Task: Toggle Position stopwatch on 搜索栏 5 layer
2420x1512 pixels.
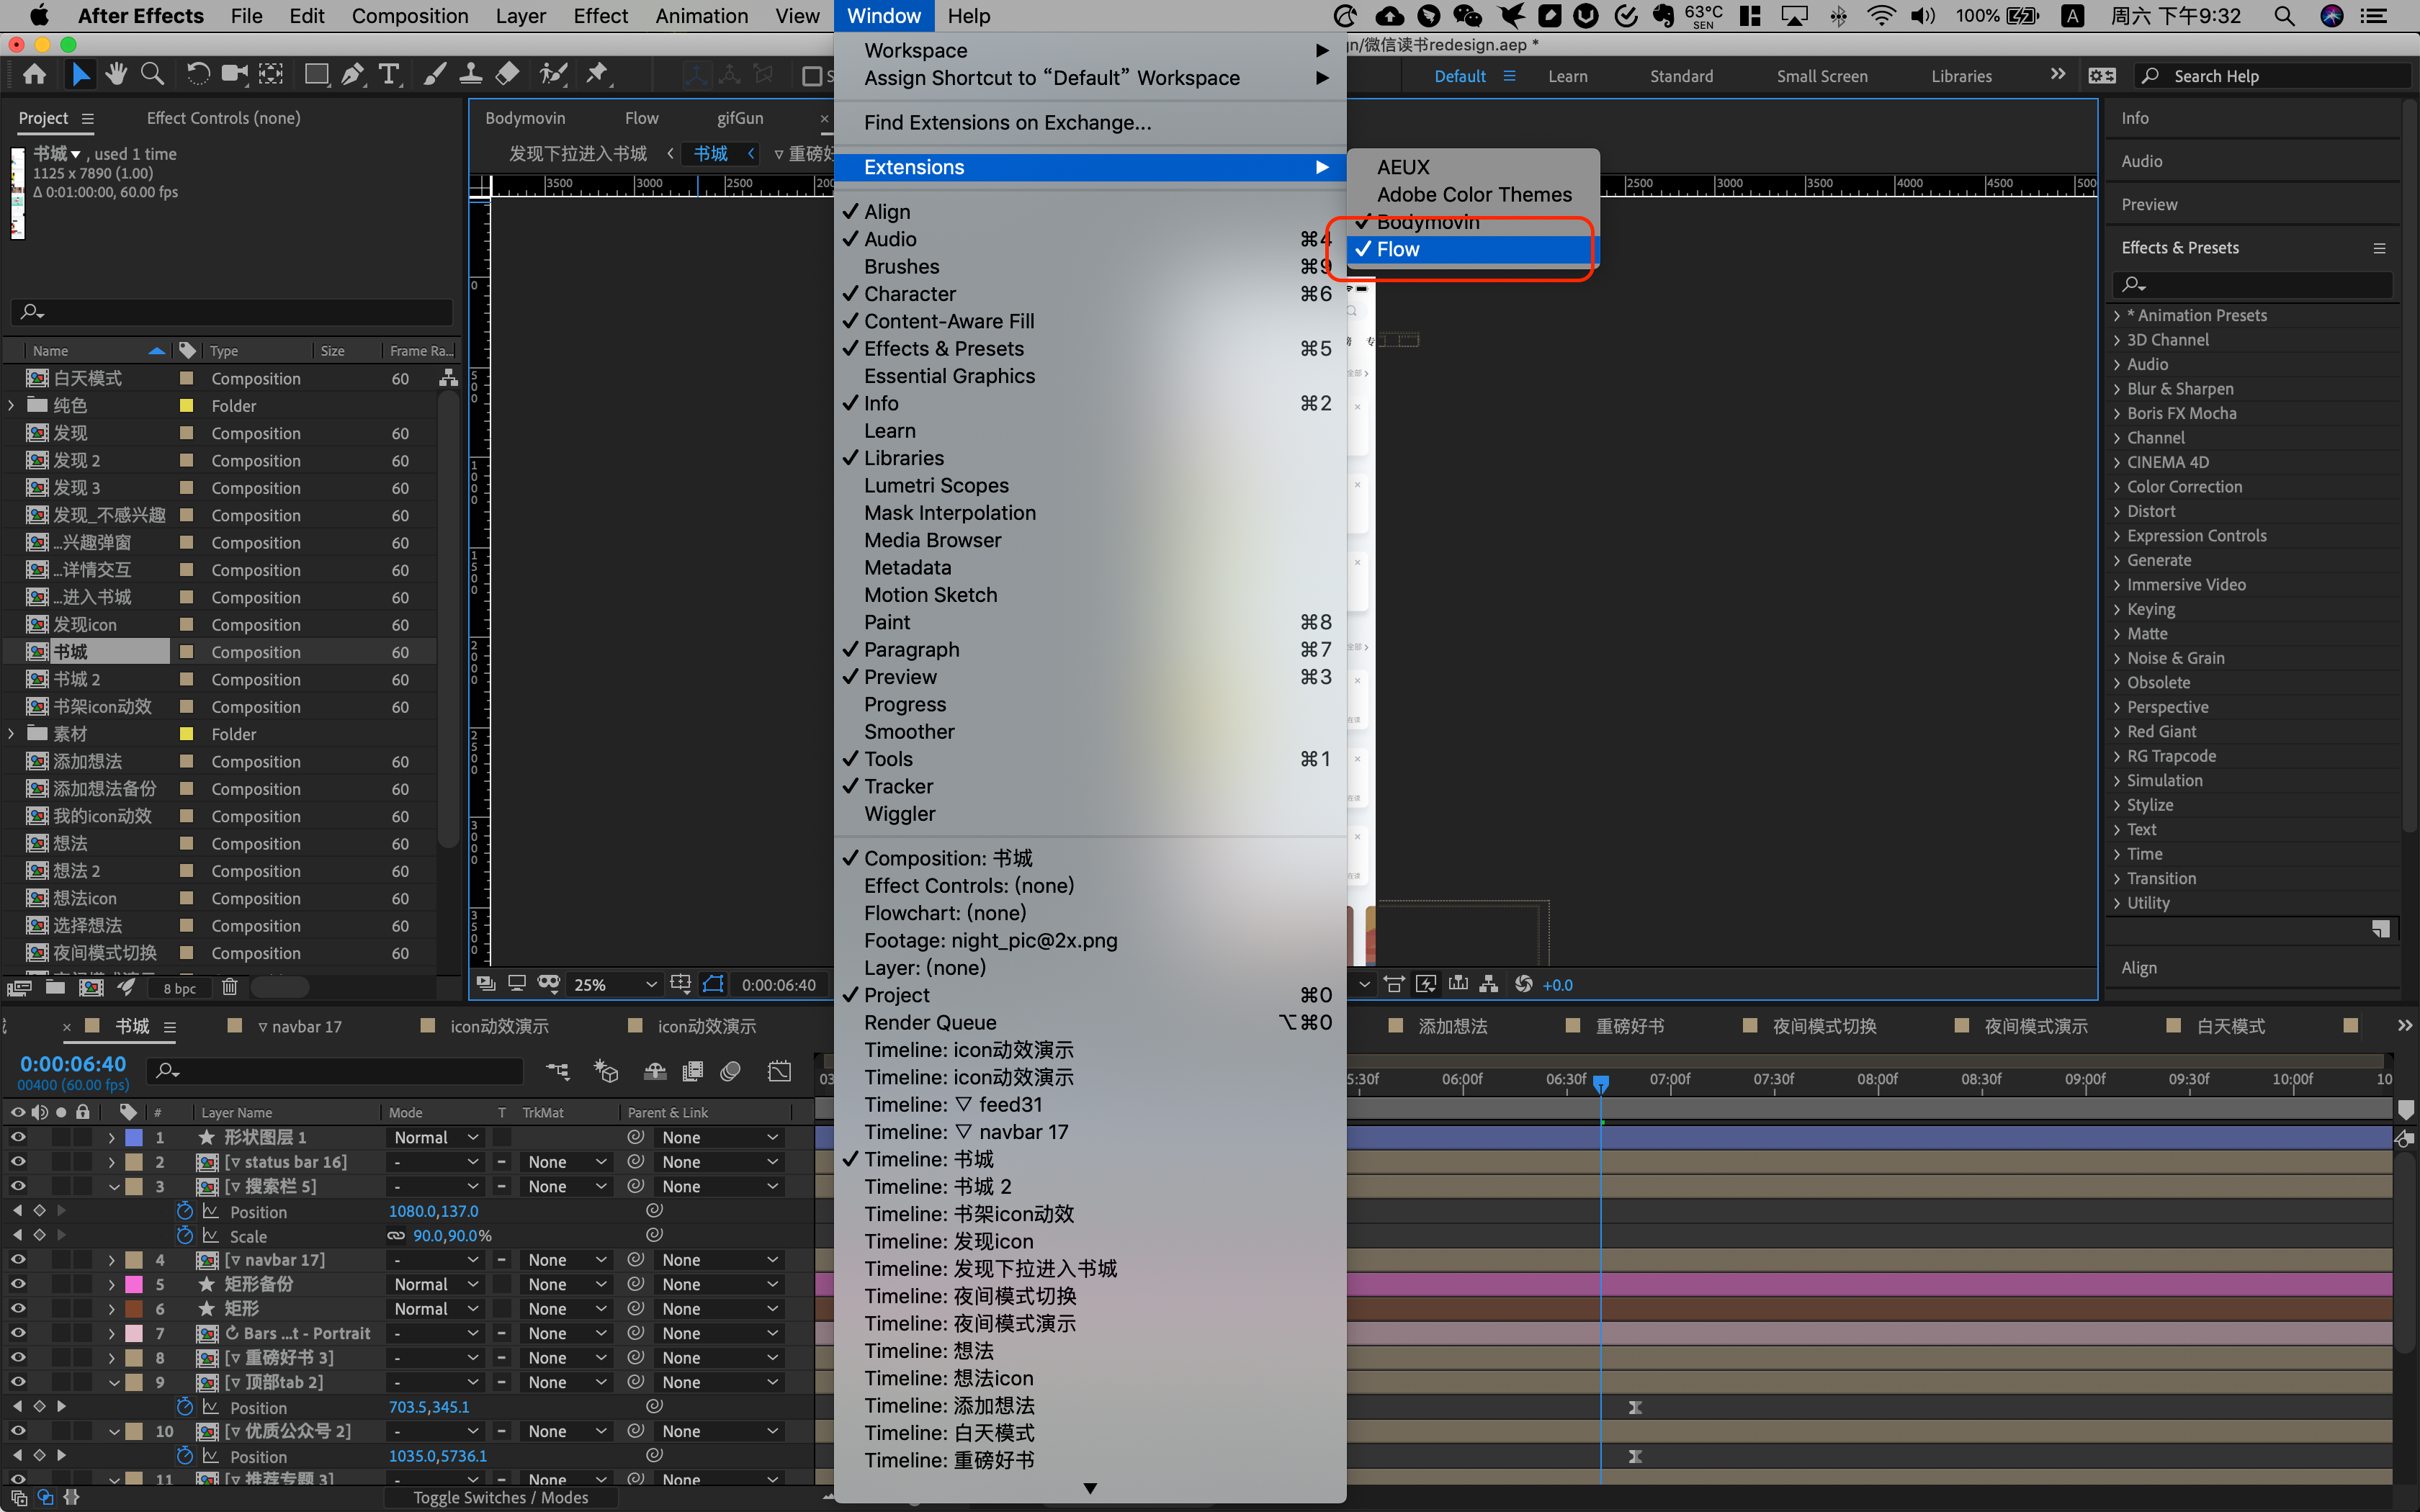Action: 184,1211
